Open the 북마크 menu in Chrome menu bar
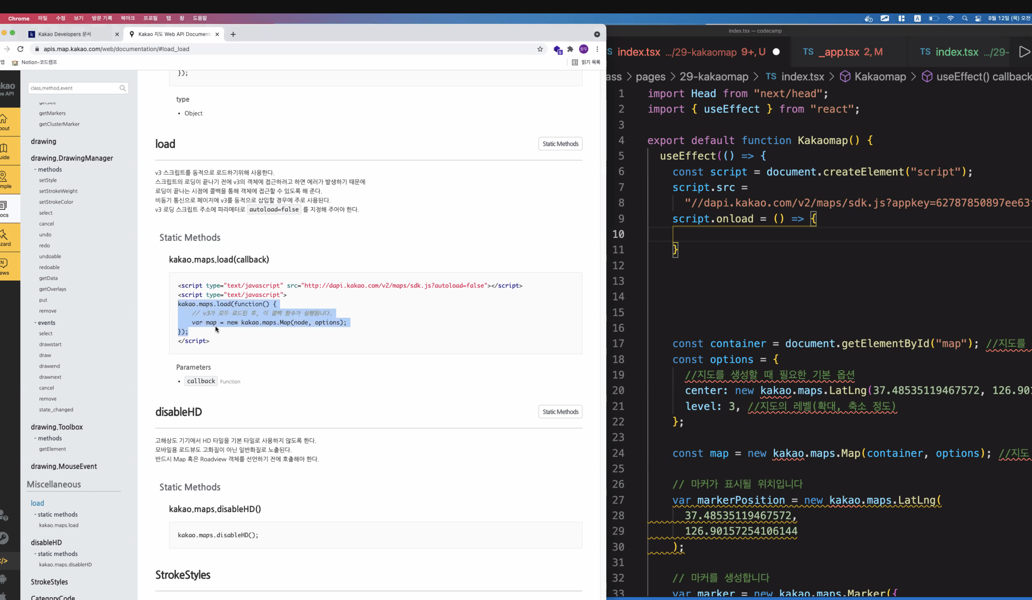 pos(127,19)
